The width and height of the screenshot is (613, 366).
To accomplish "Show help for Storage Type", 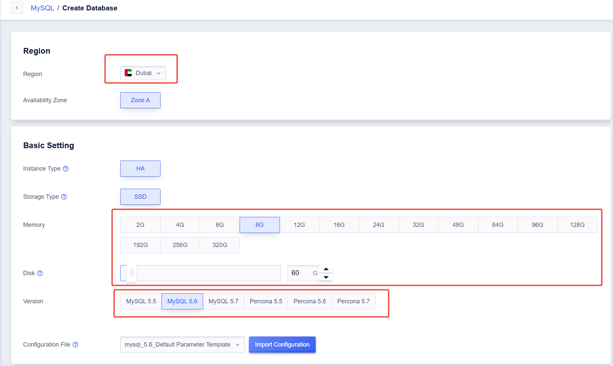I will [64, 197].
